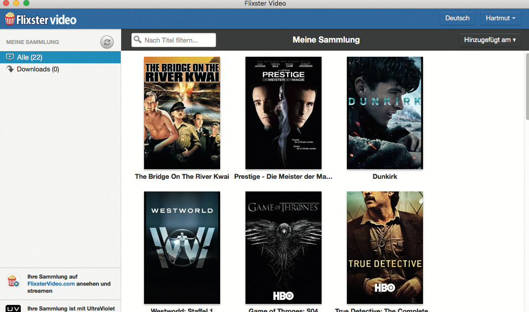Click the magnifier icon in the filter box
529x312 pixels.
tap(137, 40)
